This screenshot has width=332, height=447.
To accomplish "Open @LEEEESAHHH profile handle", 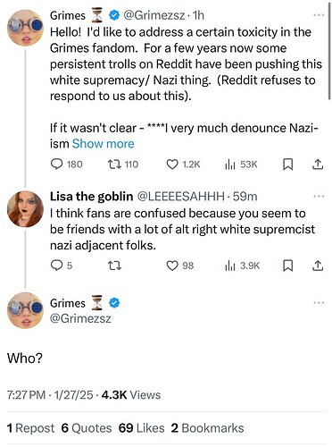I will [180, 197].
